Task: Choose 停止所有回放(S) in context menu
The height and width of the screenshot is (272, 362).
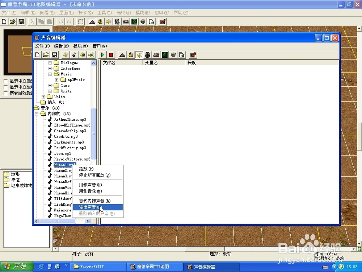Action: point(98,175)
